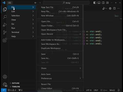This screenshot has height=92, width=123.
Task: Click the gear icon in editor toolbar
Action: [110, 8]
